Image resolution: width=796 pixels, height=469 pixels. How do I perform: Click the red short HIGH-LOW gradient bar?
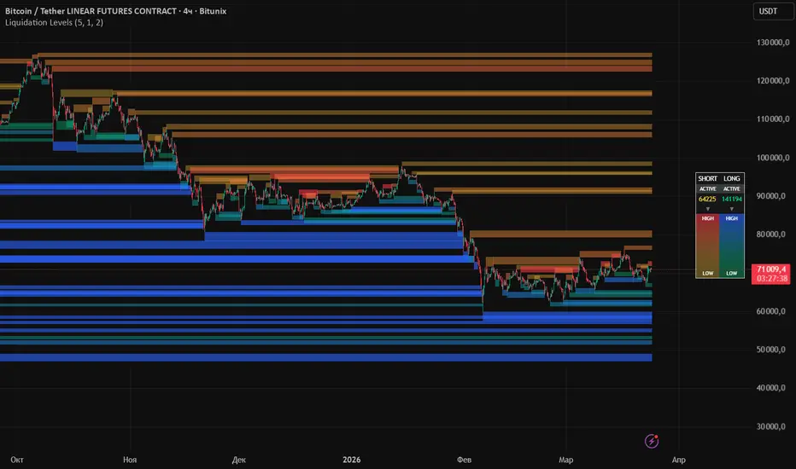(x=708, y=246)
